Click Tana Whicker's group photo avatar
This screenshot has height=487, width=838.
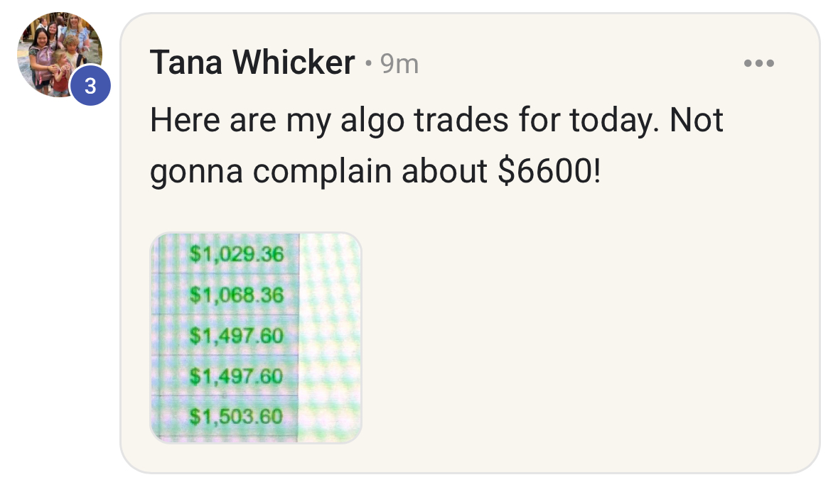[59, 55]
